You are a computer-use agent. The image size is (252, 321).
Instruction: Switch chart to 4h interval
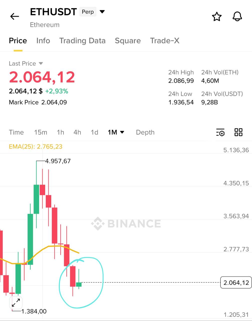77,132
